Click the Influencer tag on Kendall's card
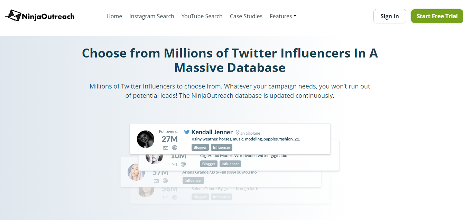The height and width of the screenshot is (220, 463). coord(221,147)
